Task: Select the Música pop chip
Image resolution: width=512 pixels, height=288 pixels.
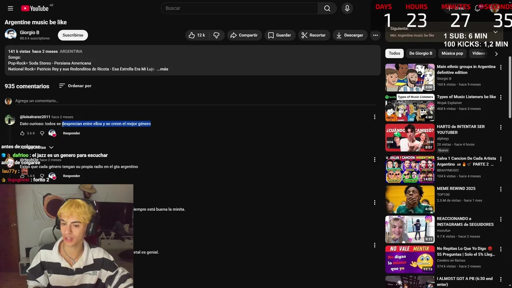Action: (x=452, y=53)
